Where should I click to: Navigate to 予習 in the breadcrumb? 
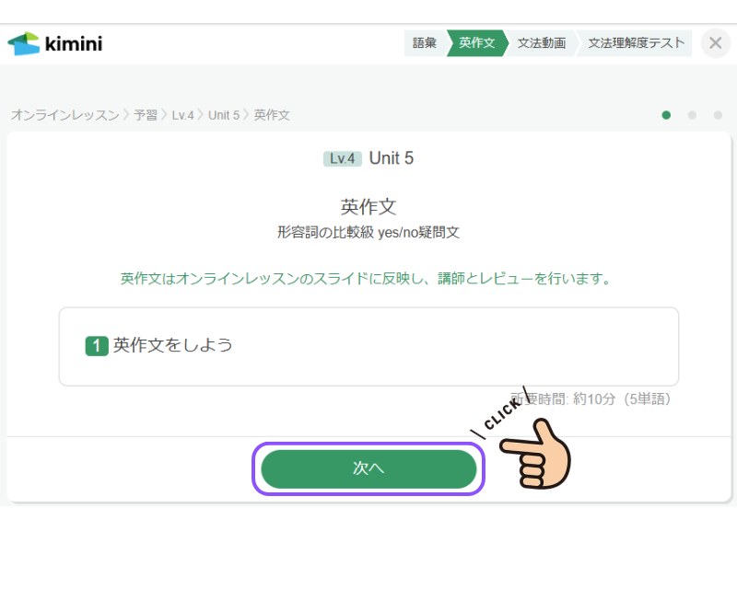(x=146, y=115)
